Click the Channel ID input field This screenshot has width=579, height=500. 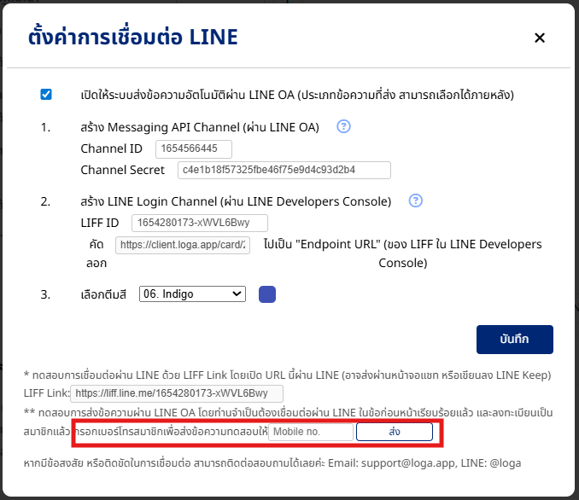pos(194,148)
